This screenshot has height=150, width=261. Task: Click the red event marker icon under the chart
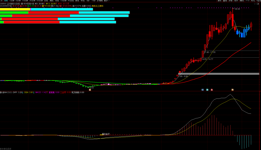[212, 89]
